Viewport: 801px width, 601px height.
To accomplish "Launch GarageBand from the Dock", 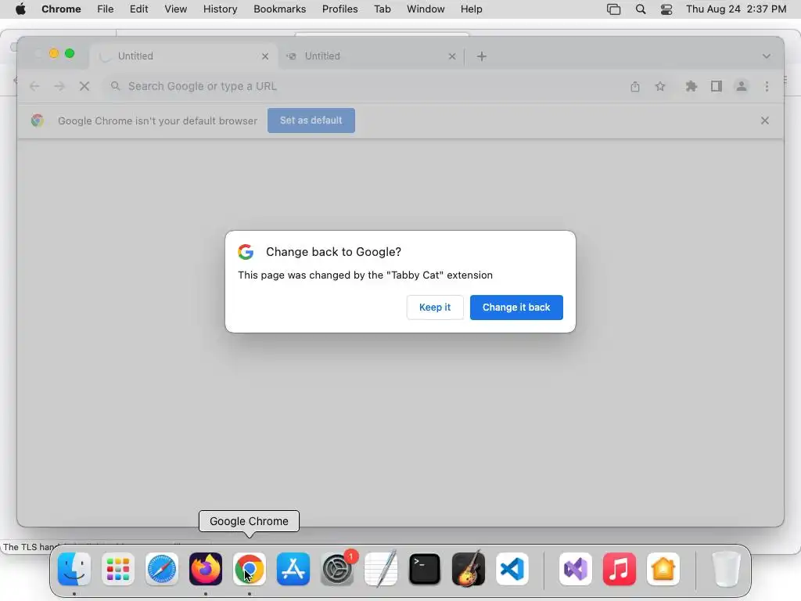I will [x=469, y=569].
